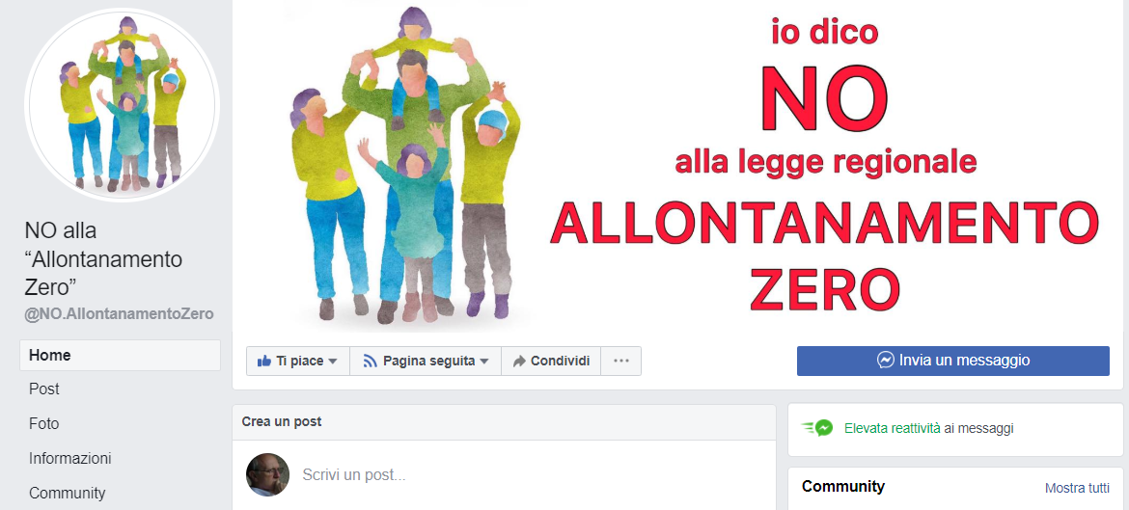
Task: Open the three-dots more options button
Action: pyautogui.click(x=621, y=362)
